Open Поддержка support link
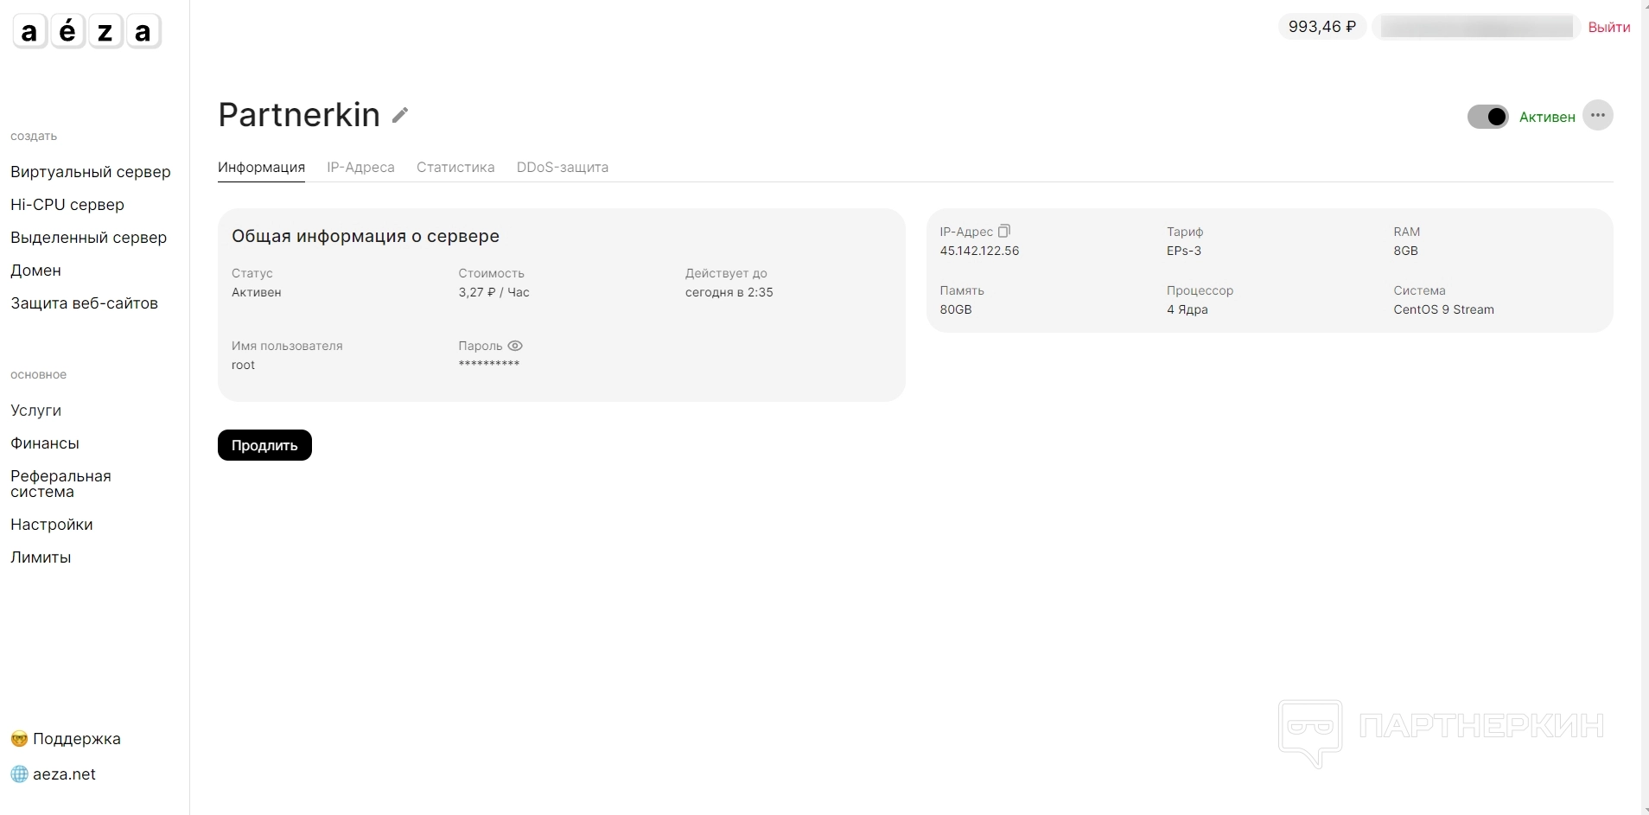 point(66,739)
